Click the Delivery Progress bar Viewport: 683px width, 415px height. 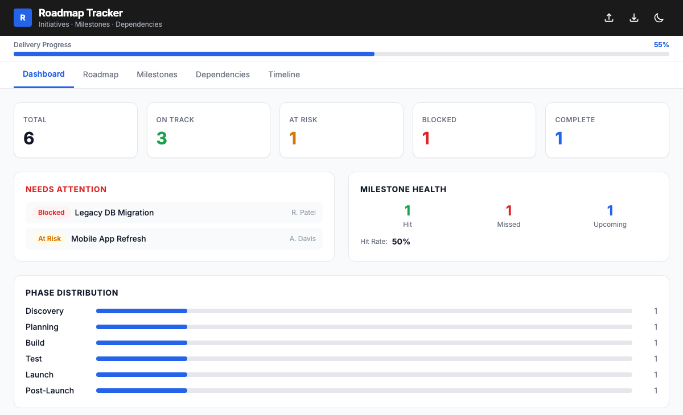coord(341,54)
